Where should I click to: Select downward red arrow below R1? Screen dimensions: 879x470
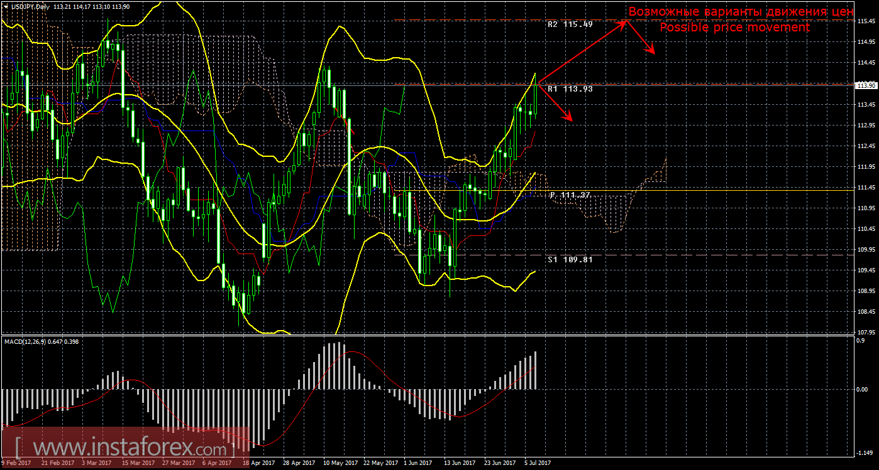pos(555,103)
